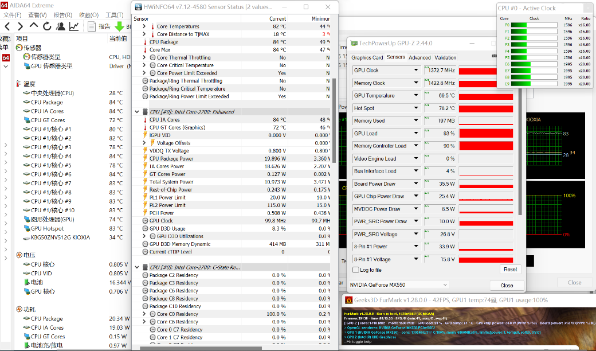Screen dimensions: 596x351
Task: Click the GPU-Z Reset button
Action: click(x=510, y=269)
